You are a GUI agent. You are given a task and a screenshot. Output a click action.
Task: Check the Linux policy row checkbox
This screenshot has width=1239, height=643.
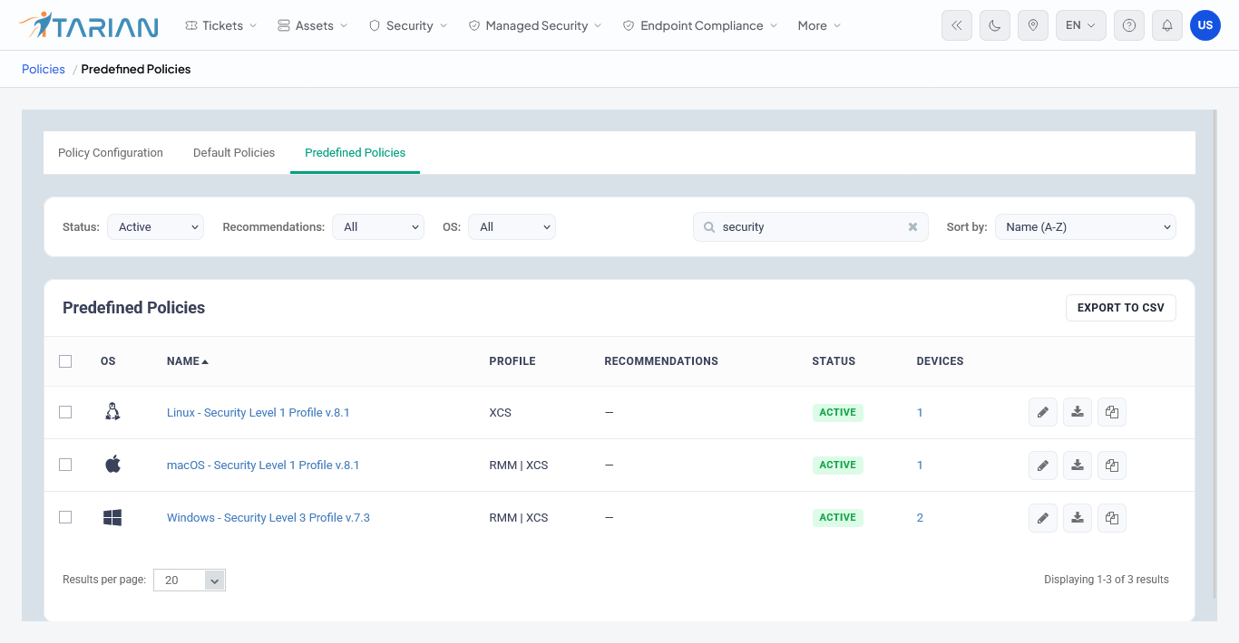point(65,412)
